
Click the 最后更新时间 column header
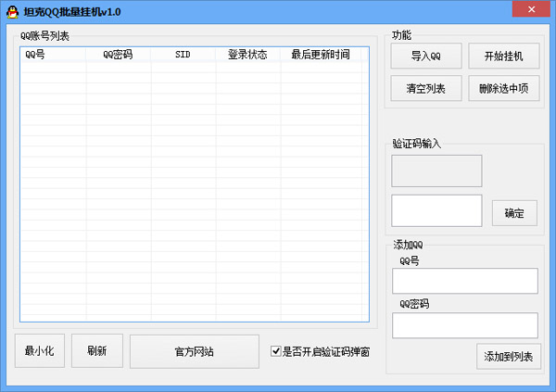pos(321,55)
